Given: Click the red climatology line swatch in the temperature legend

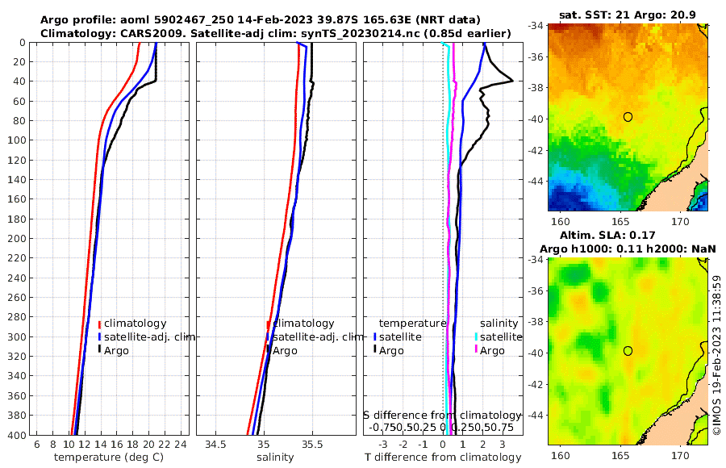Looking at the screenshot, I should pyautogui.click(x=99, y=324).
